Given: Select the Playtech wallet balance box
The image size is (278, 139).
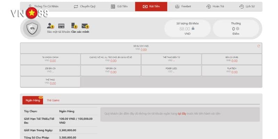Looking at the screenshot, I should [x=232, y=71].
